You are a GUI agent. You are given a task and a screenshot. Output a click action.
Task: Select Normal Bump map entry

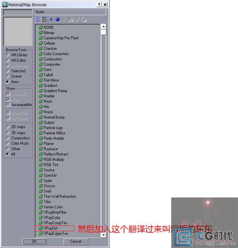click(54, 117)
